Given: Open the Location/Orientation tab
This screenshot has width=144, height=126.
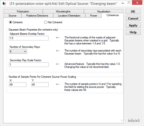Looking at the screenshot, I should coord(69,16).
